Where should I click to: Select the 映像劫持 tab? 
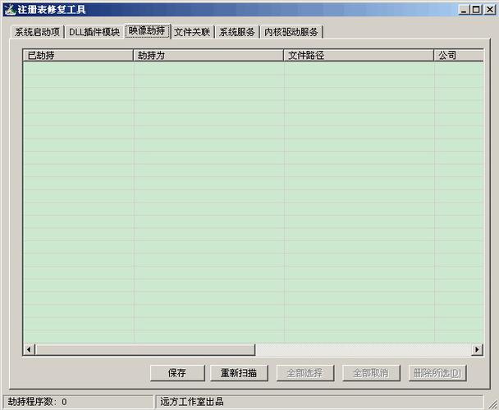[x=147, y=31]
